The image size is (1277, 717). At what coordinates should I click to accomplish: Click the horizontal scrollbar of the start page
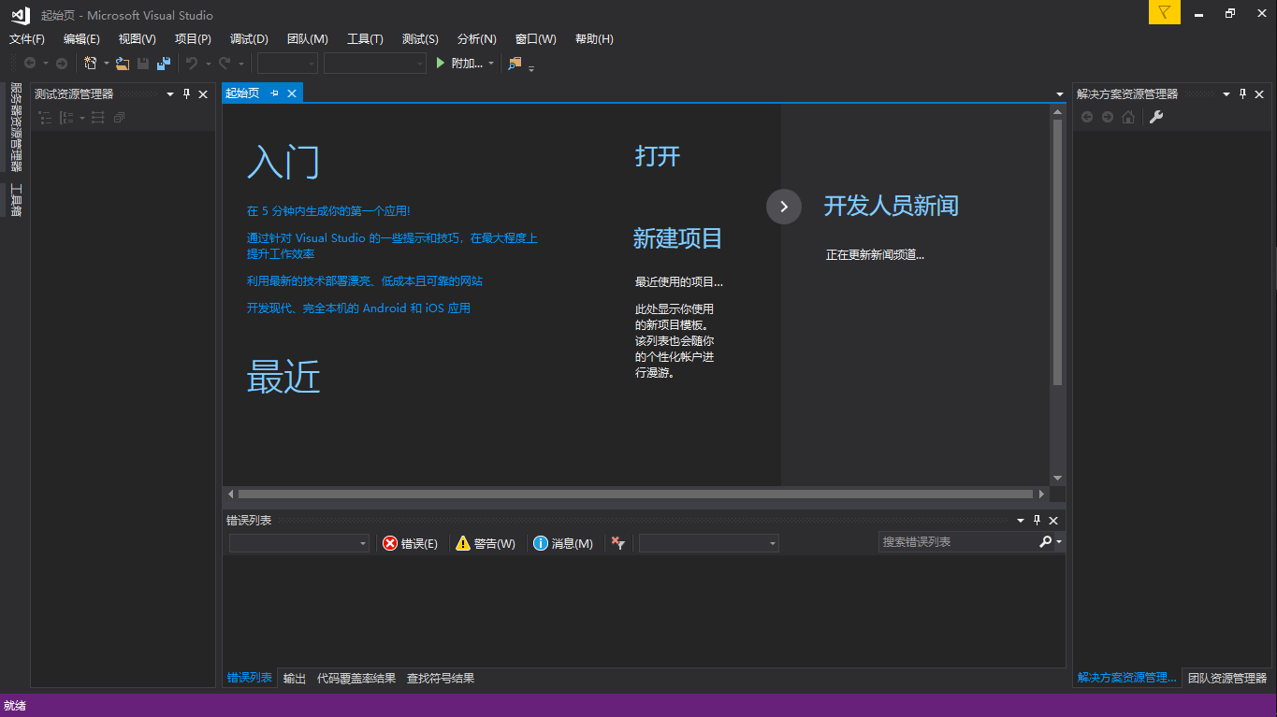635,494
